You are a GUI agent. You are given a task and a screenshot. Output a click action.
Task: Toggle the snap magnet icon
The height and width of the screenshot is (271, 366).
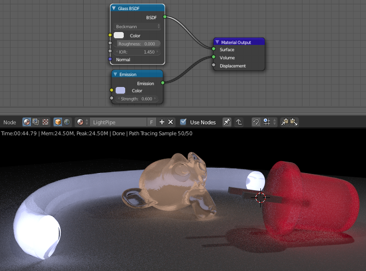[256, 122]
